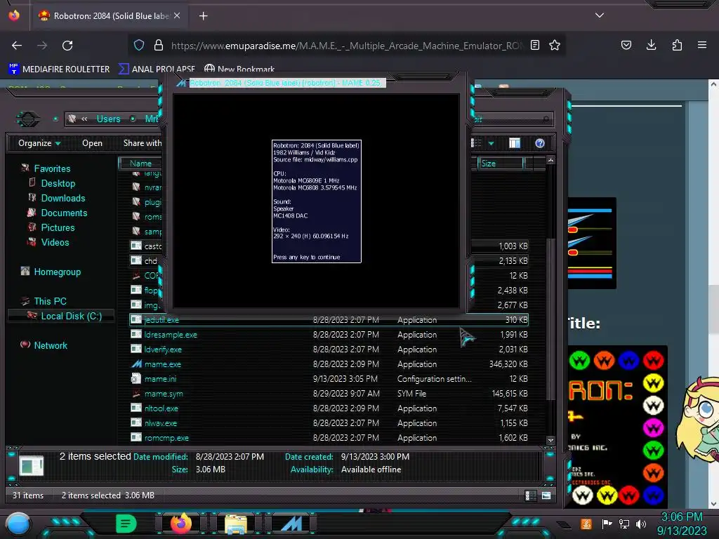The image size is (719, 539).
Task: Open green notes app in taskbar
Action: [x=126, y=524]
